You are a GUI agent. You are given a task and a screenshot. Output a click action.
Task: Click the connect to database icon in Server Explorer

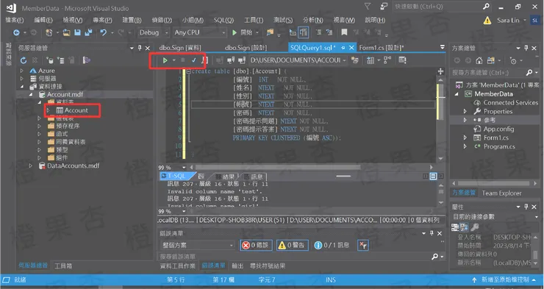[x=49, y=60]
